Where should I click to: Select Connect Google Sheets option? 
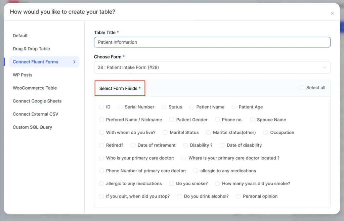tap(37, 101)
